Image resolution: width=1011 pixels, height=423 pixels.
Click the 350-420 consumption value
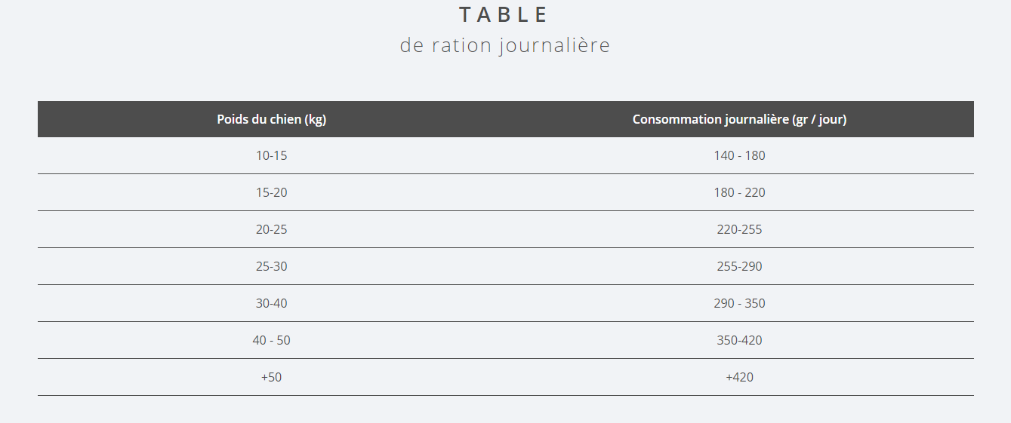point(740,340)
